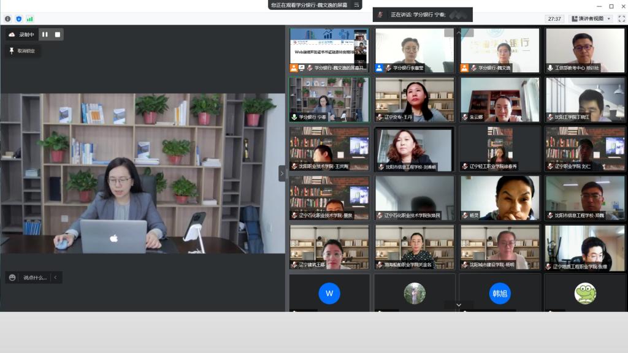628x353 pixels.
Task: Stop the recording
Action: (x=58, y=34)
